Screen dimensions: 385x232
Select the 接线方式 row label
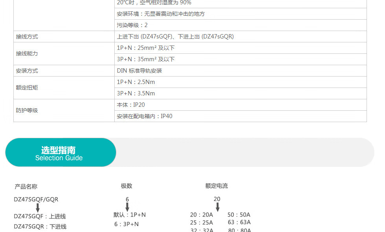coord(27,37)
